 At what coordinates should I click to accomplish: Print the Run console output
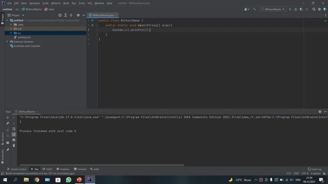coord(14,140)
